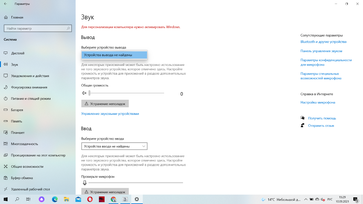Open taskbar search magnifier
This screenshot has height=204, width=363.
17,199
